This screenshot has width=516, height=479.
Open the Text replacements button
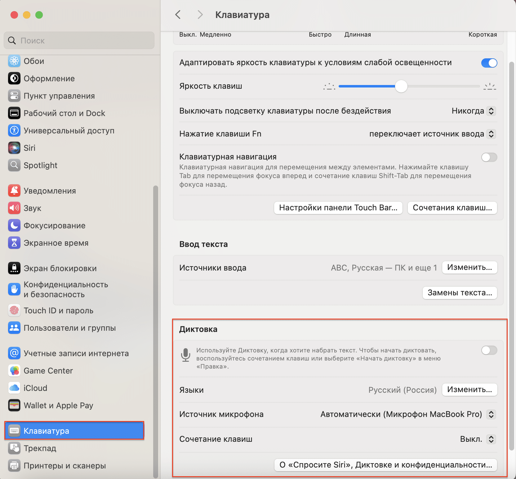pyautogui.click(x=460, y=293)
